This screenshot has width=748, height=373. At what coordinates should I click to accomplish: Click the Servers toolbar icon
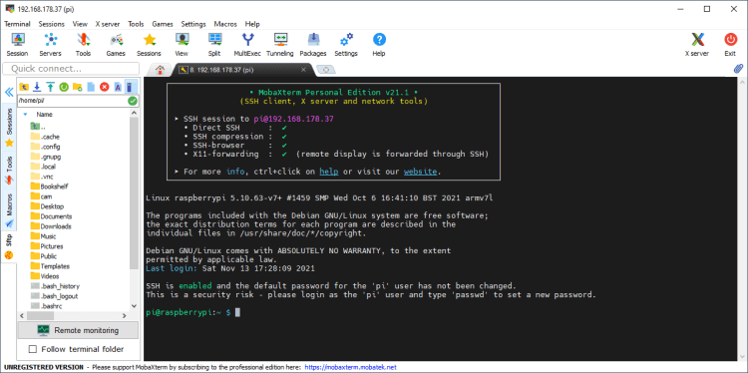point(50,44)
